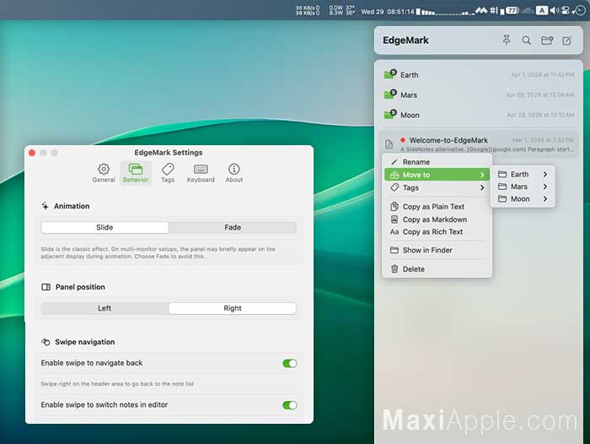The width and height of the screenshot is (590, 444).
Task: Select Slide animation option
Action: coord(105,227)
